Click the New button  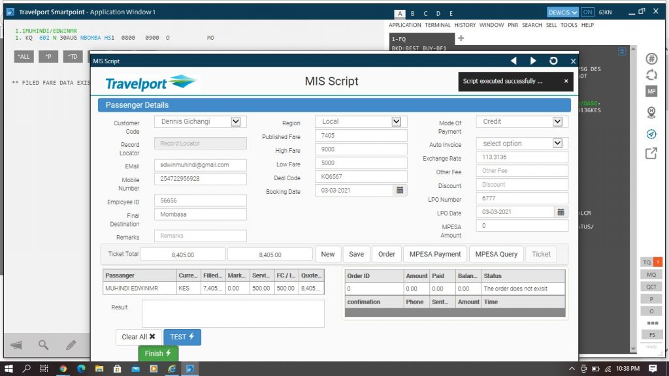(328, 254)
